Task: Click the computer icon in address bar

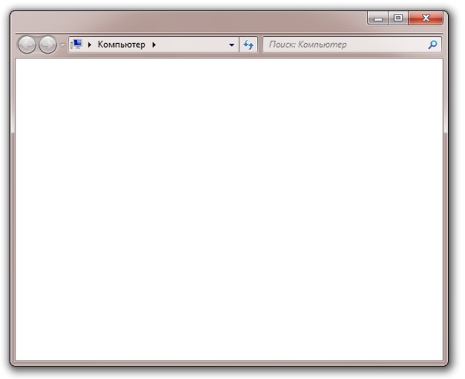Action: (x=76, y=45)
